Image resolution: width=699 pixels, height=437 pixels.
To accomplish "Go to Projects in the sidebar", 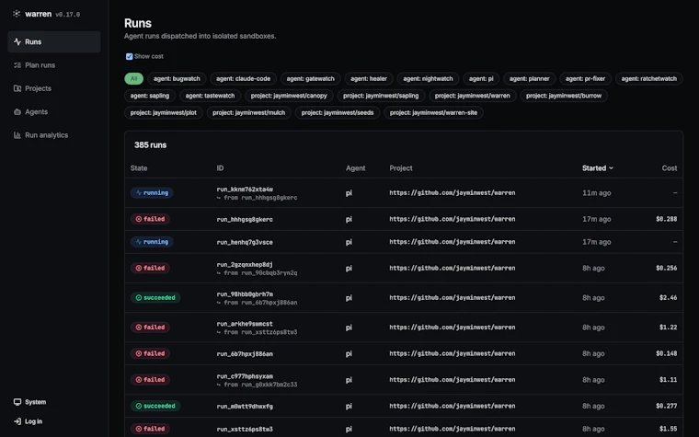I will pyautogui.click(x=54, y=88).
